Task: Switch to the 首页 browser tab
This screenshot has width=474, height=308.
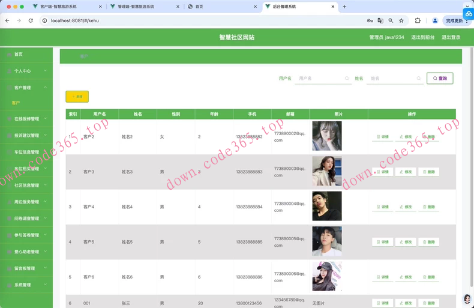Action: 199,7
